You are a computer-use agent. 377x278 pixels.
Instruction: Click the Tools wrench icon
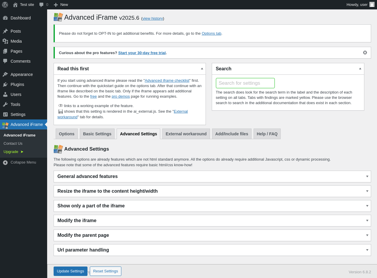[5, 104]
